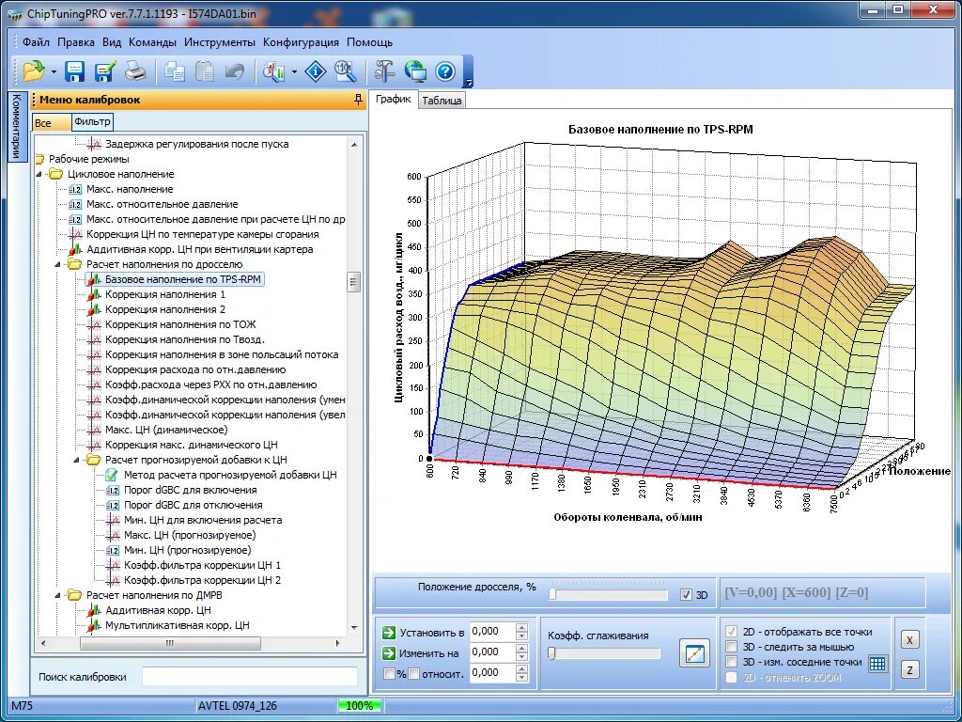Viewport: 962px width, 722px height.
Task: Select Метод расчета прогнозируемой добавки ЦН
Action: coord(230,475)
